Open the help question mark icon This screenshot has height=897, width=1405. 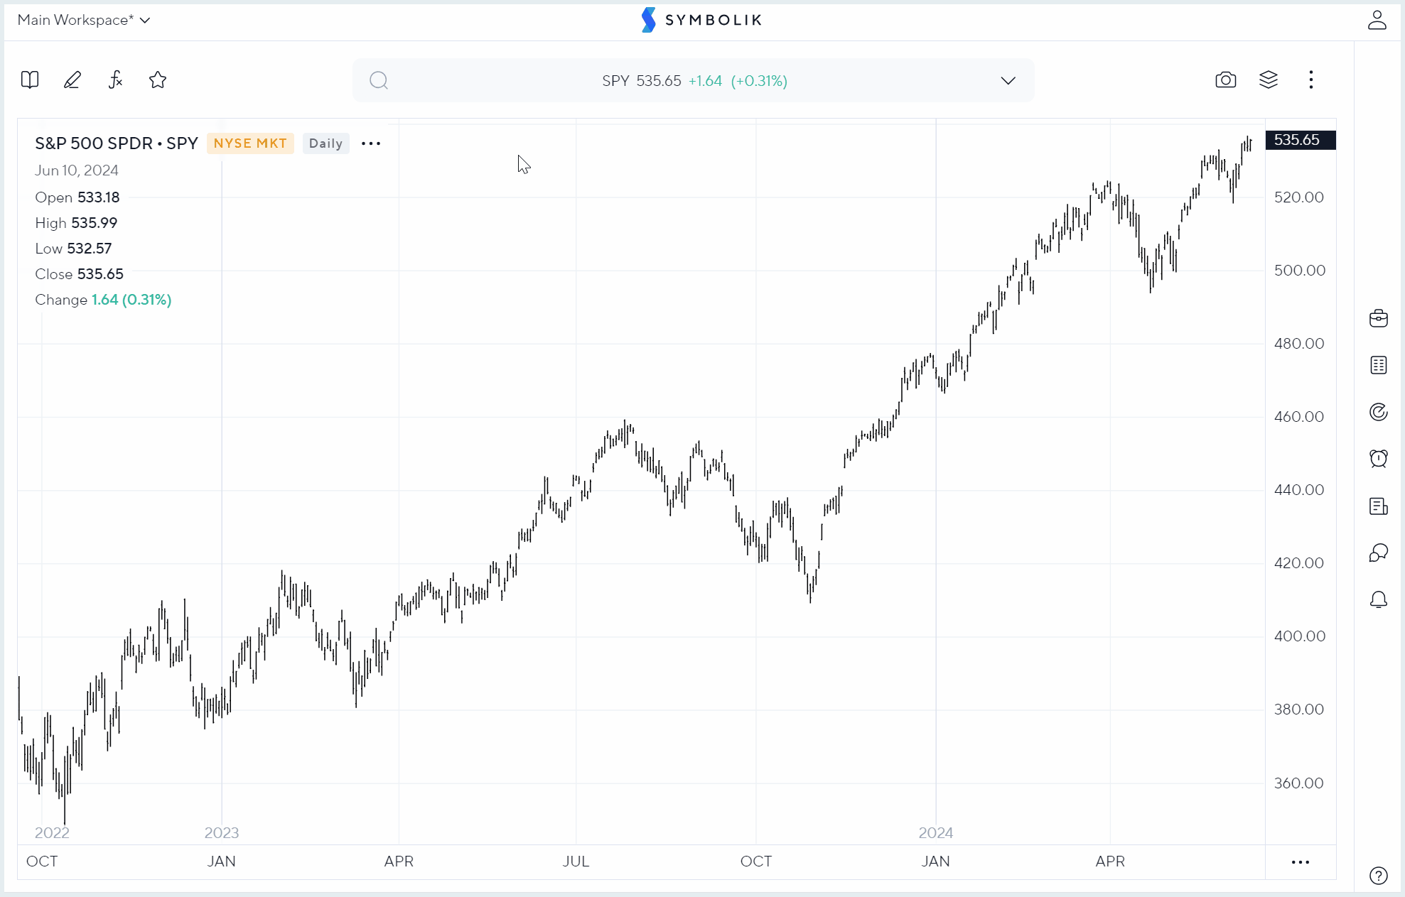1379,876
